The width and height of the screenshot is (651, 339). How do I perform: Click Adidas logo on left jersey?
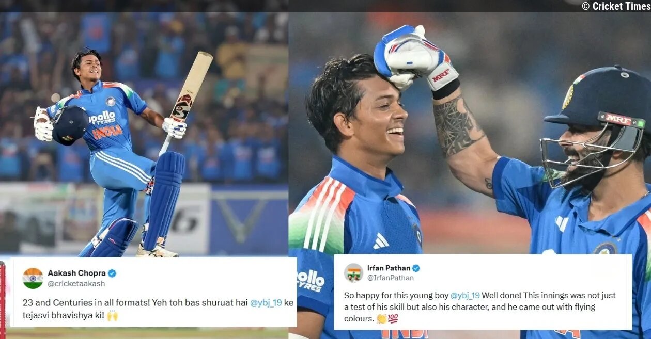click(381, 241)
